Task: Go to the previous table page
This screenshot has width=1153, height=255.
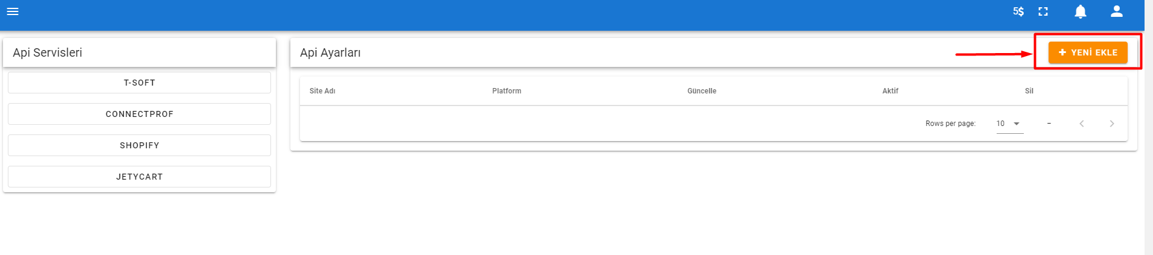Action: coord(1082,124)
